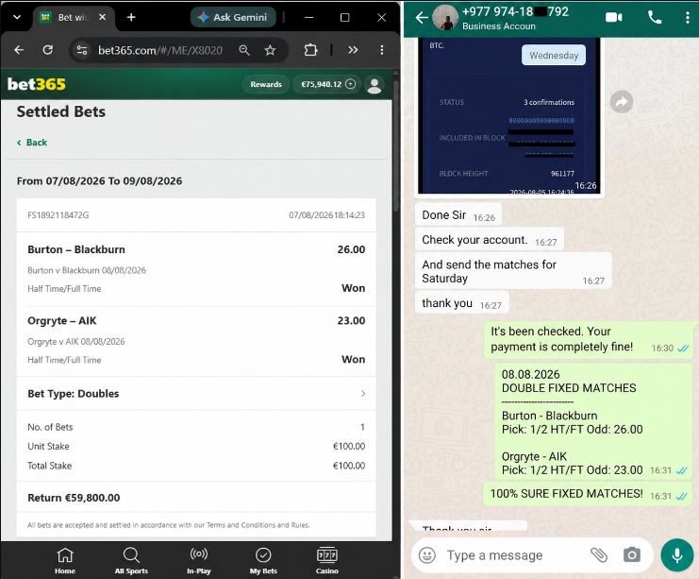Open site information icon in address bar
This screenshot has width=699, height=579.
[x=82, y=50]
